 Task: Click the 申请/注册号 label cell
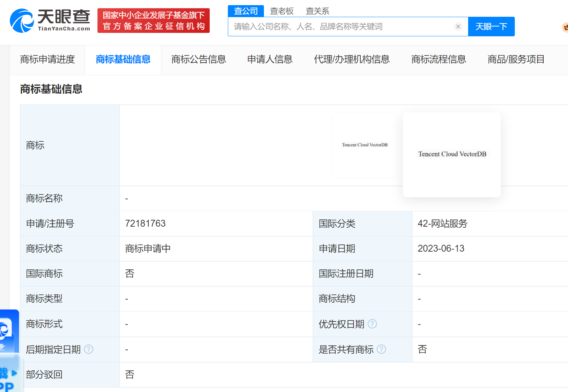(x=70, y=224)
